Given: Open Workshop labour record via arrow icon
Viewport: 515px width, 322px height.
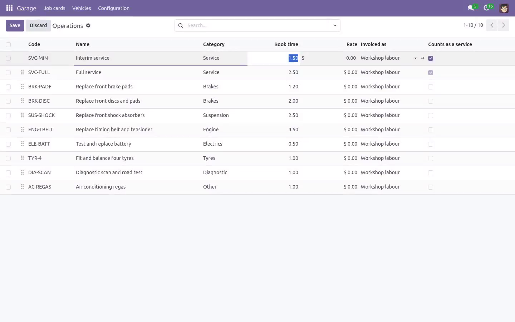Looking at the screenshot, I should [x=422, y=58].
